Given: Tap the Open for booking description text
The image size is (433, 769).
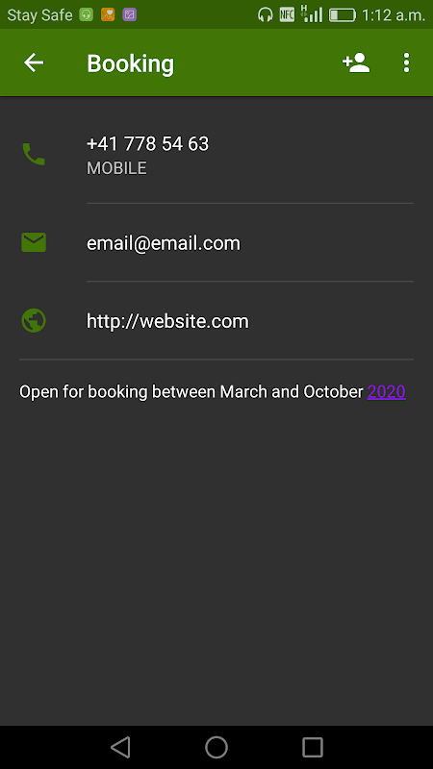Looking at the screenshot, I should pos(191,392).
